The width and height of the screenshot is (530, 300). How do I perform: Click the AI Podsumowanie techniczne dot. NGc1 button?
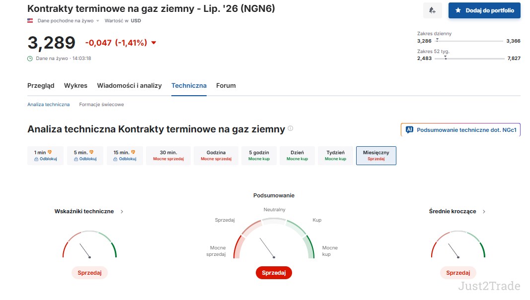460,130
